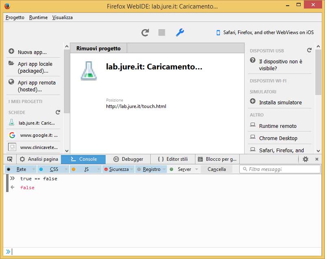Open the runtime selector 'Safari, Firefox, and other WebViews'
Image resolution: width=325 pixels, height=259 pixels.
point(265,32)
